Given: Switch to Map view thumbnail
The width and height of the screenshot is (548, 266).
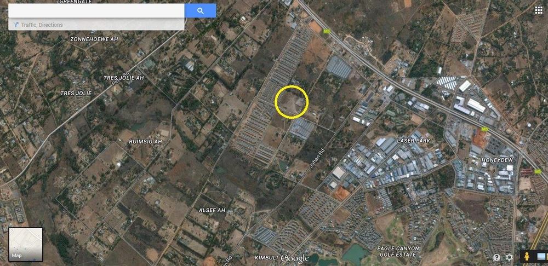Looking at the screenshot, I should pyautogui.click(x=26, y=245).
